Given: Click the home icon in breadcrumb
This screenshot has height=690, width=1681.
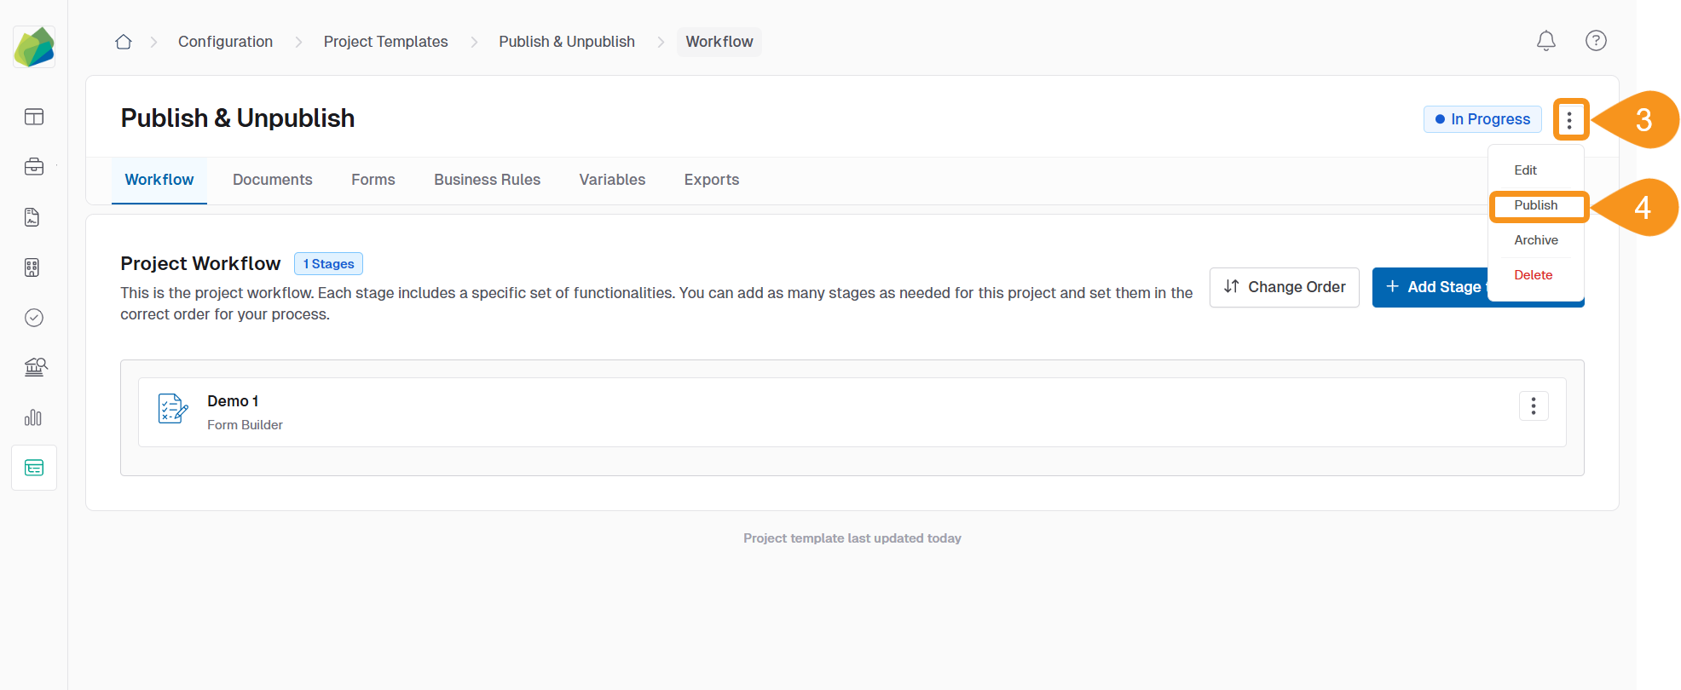Looking at the screenshot, I should [x=124, y=42].
